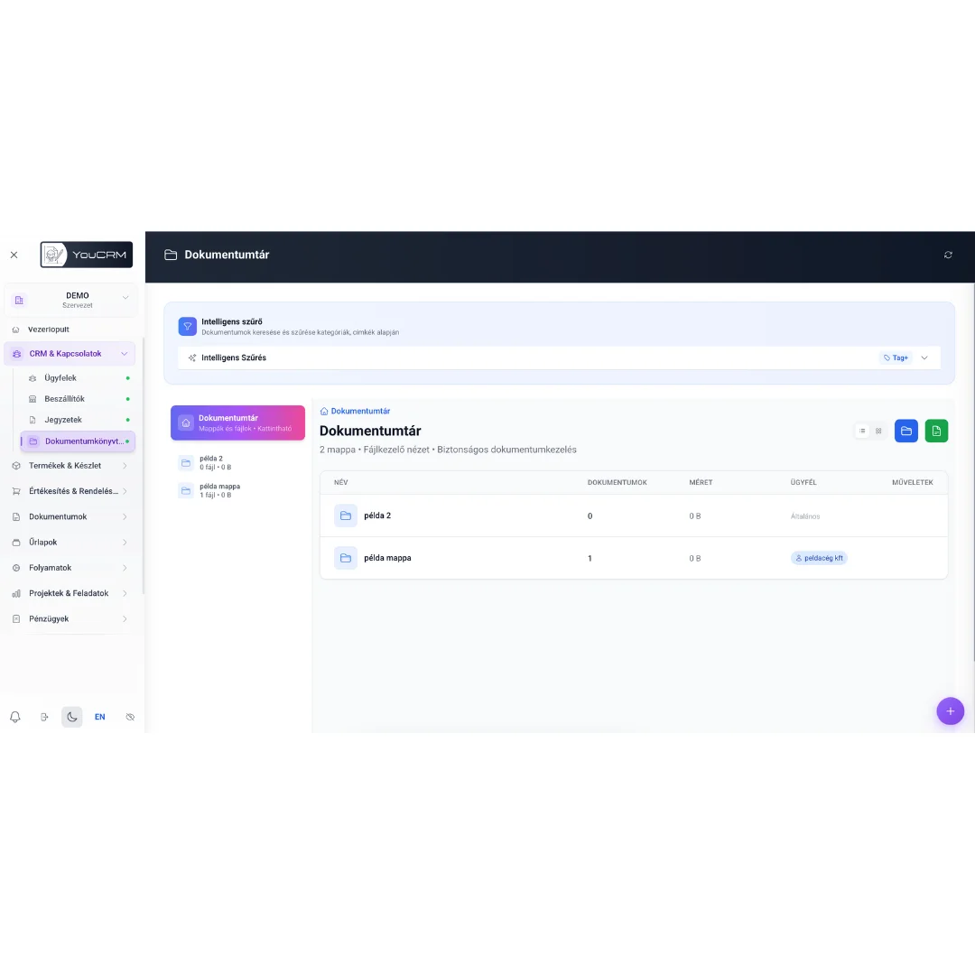
Task: Switch to grid view layout
Action: pyautogui.click(x=877, y=431)
